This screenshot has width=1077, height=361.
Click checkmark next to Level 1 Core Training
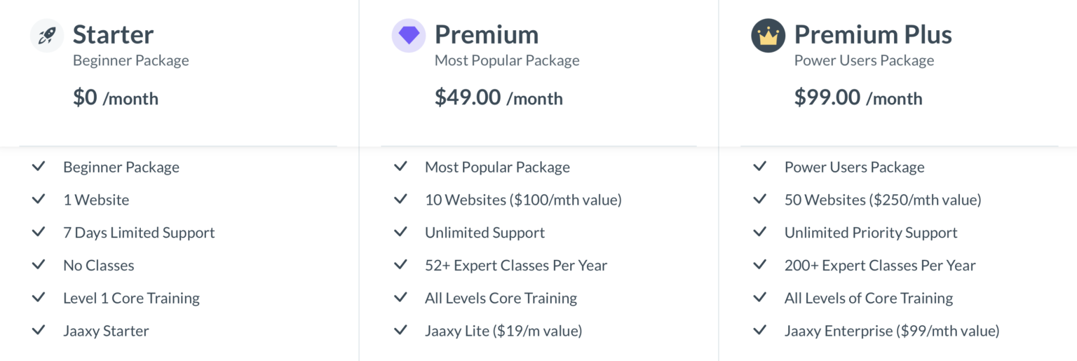(x=39, y=297)
